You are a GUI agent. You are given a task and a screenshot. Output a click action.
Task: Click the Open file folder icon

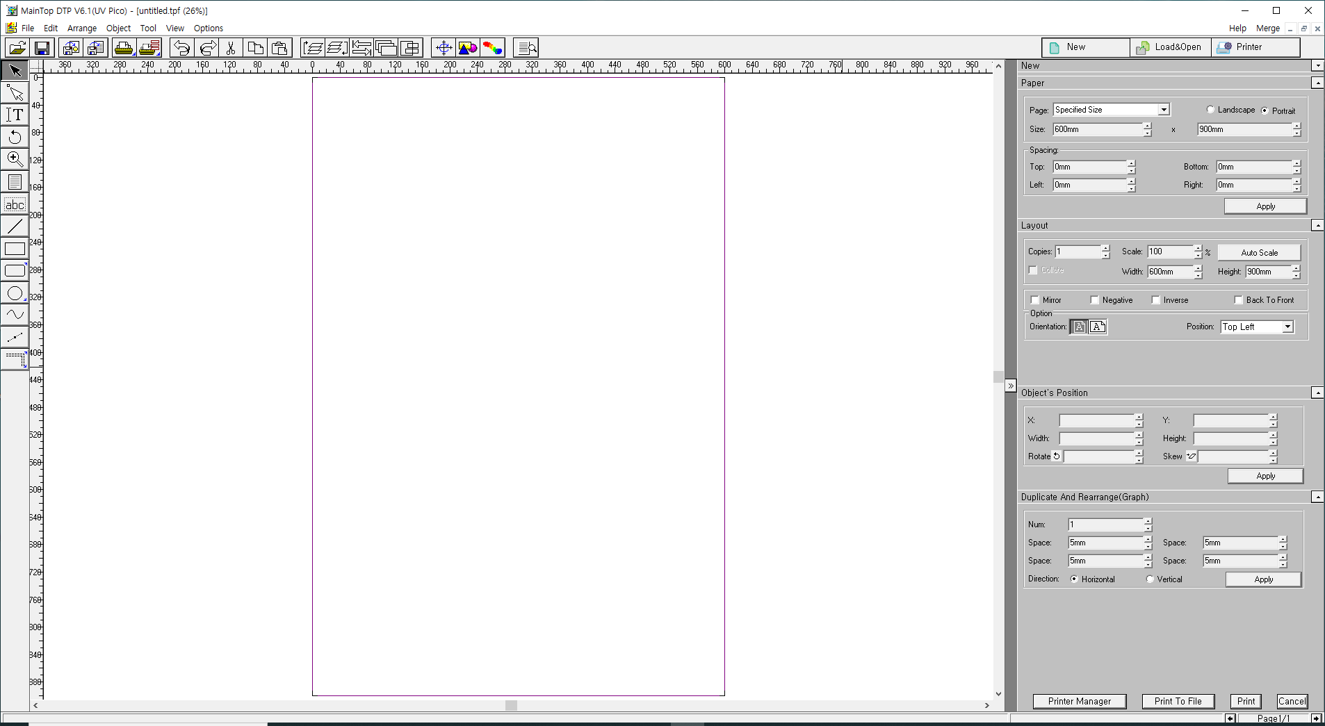[17, 48]
